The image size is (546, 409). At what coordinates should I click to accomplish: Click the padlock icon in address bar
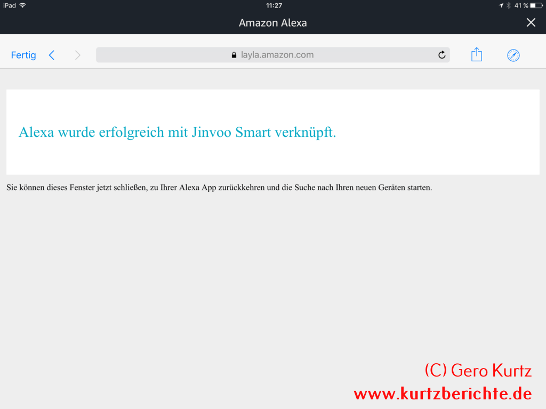tap(234, 55)
